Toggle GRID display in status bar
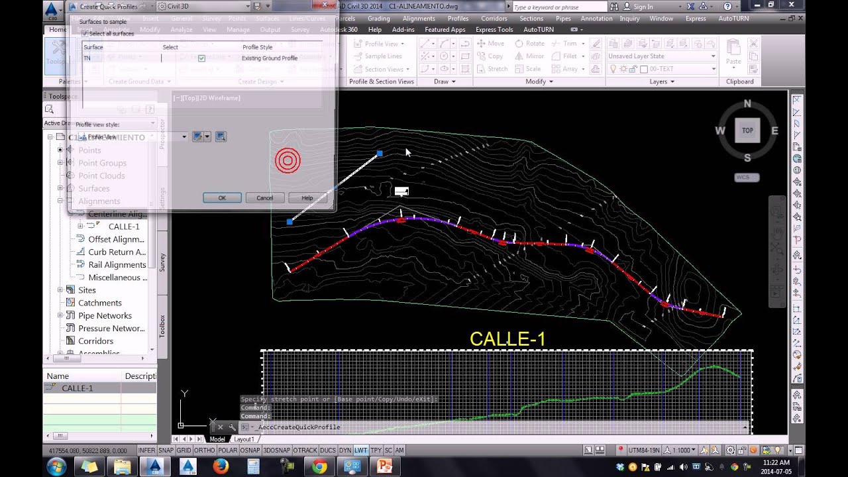The height and width of the screenshot is (477, 848). pyautogui.click(x=184, y=450)
